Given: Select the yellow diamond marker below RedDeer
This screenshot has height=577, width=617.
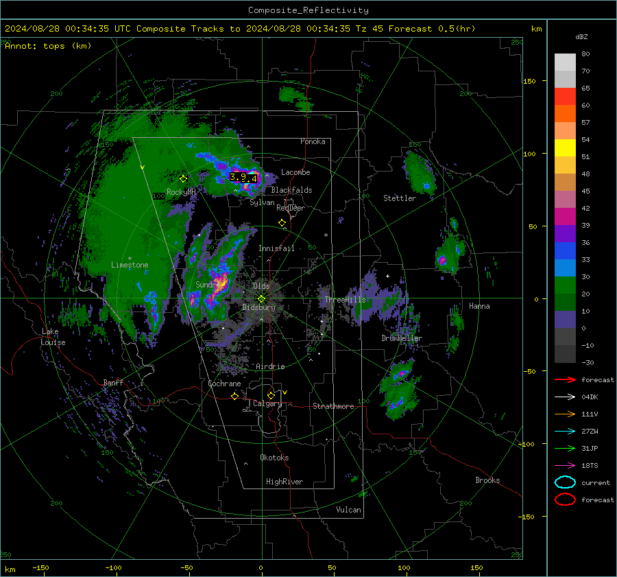Looking at the screenshot, I should [x=282, y=223].
